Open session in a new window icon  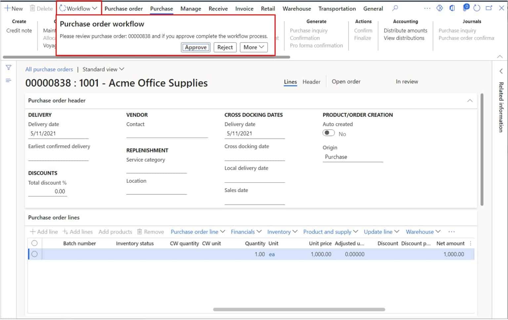pyautogui.click(x=488, y=7)
